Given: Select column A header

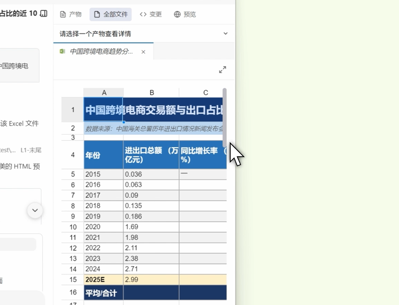Looking at the screenshot, I should pyautogui.click(x=104, y=93).
